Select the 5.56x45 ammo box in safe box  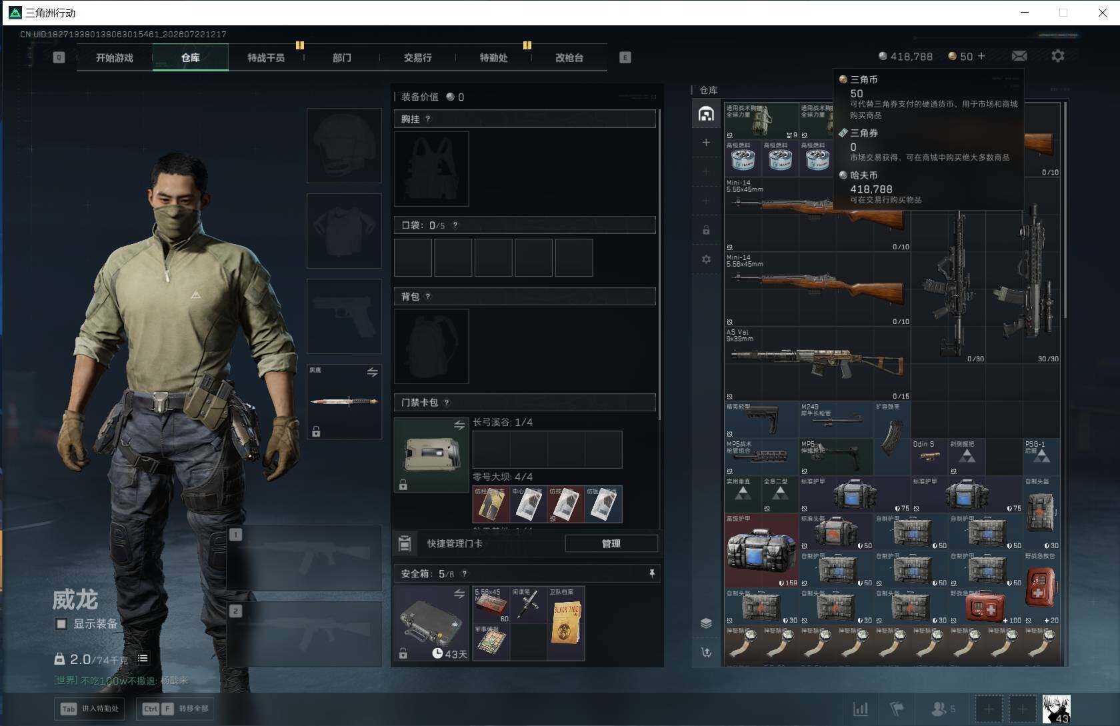[491, 605]
